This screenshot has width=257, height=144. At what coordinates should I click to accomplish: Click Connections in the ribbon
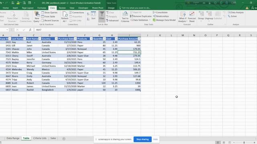pyautogui.click(x=77, y=12)
